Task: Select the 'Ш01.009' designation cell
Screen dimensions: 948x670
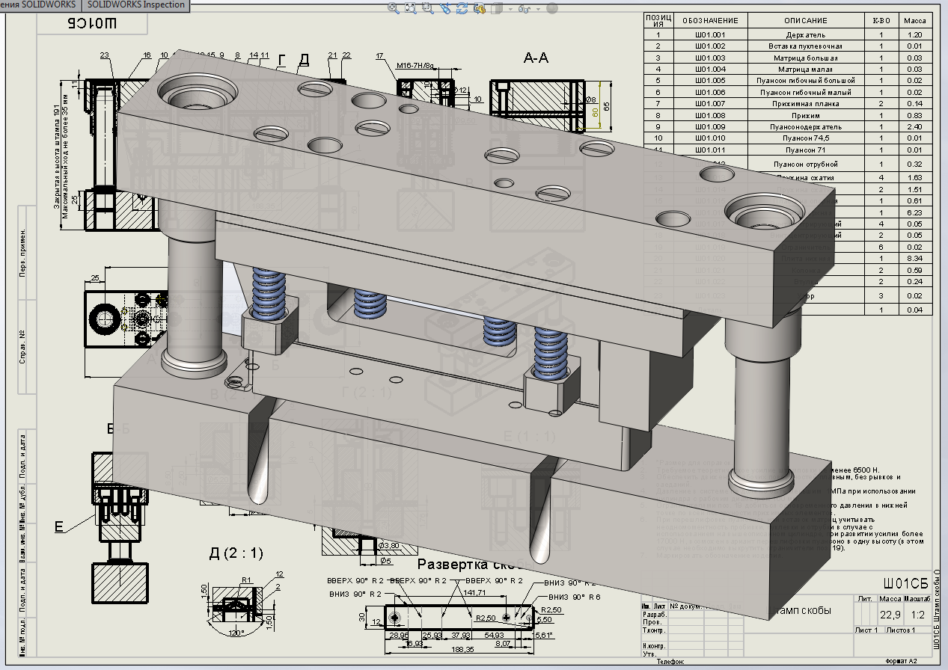Action: (x=711, y=127)
